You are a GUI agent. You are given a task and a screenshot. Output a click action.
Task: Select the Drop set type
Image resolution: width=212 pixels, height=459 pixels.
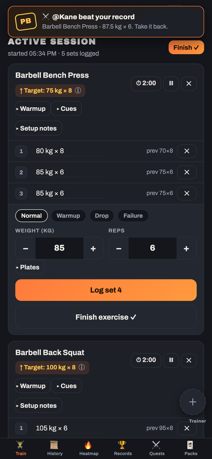point(102,216)
